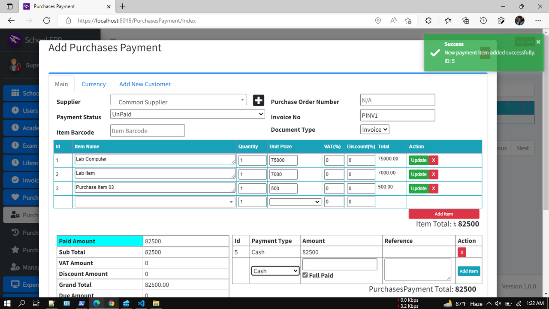Viewport: 549px width, 309px height.
Task: Update the Lab Item row
Action: click(418, 174)
